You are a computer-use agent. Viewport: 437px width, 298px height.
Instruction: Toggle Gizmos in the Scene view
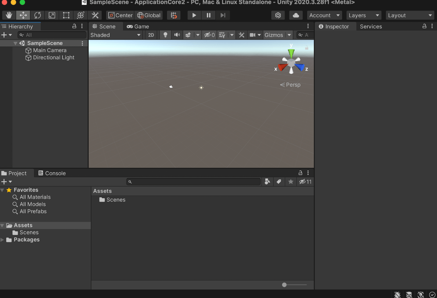coord(274,35)
